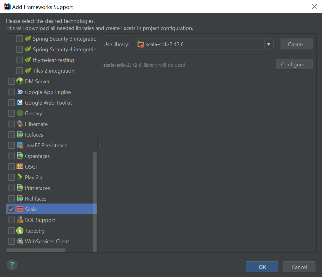Select the Google App Engine row label
This screenshot has width=322, height=277.
(x=48, y=92)
